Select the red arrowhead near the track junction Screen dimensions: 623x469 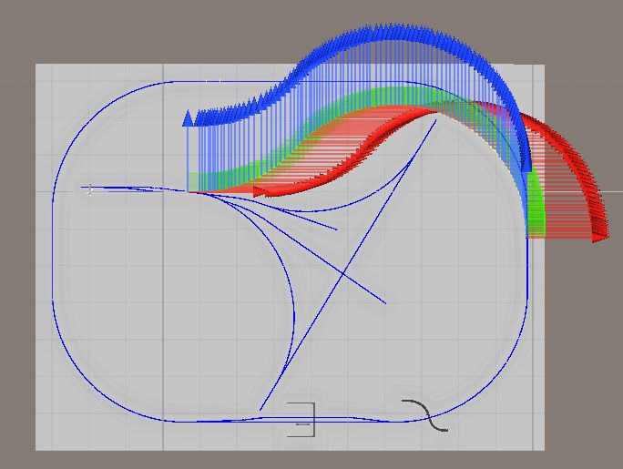[259, 191]
